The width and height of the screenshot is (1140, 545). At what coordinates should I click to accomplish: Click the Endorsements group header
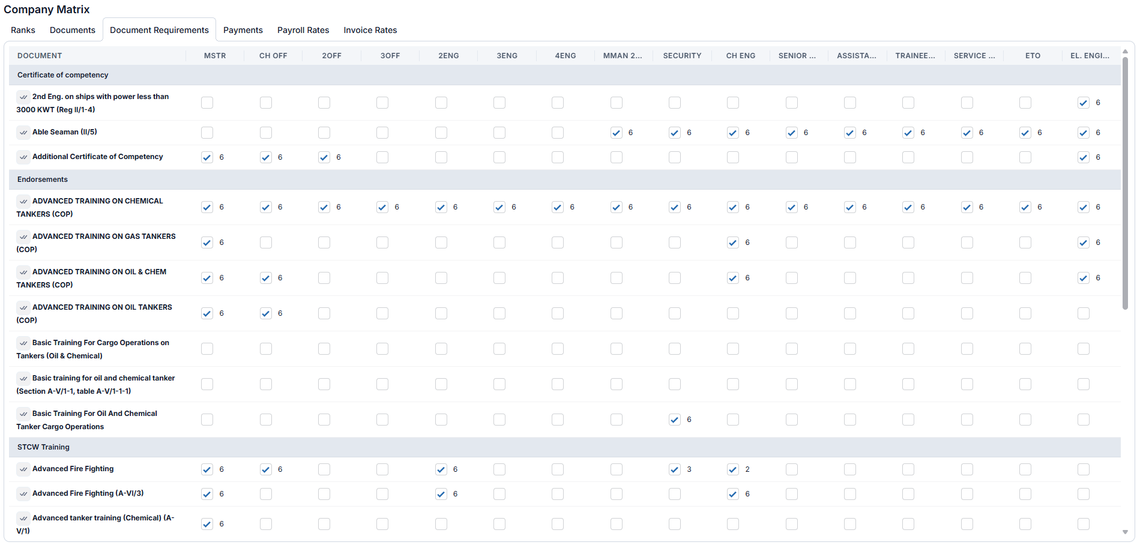tap(565, 179)
